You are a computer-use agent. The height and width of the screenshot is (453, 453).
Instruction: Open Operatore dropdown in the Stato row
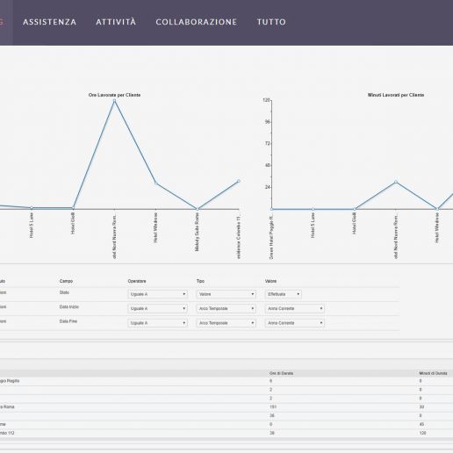[158, 294]
